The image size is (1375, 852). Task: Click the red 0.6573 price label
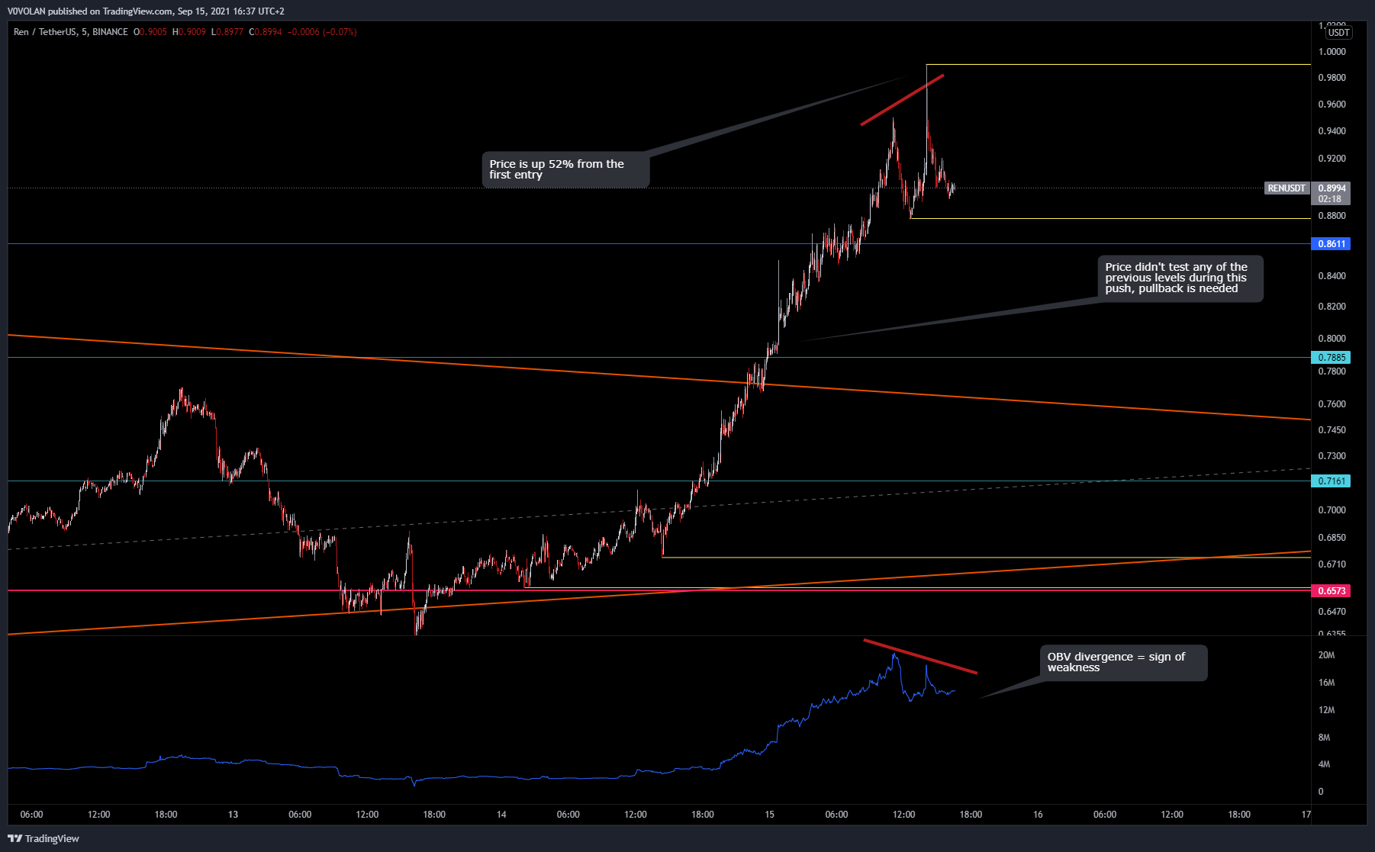1331,591
